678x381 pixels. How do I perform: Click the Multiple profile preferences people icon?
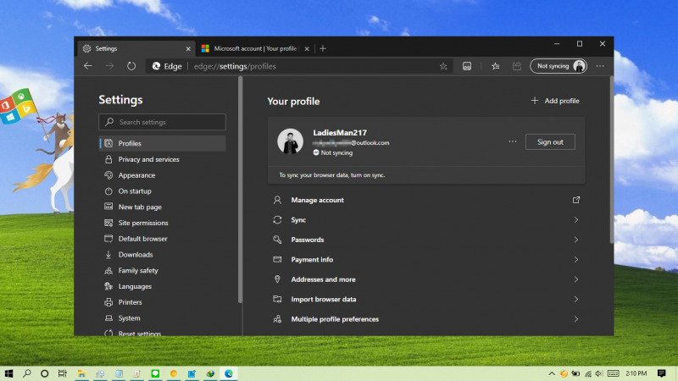[x=277, y=319]
